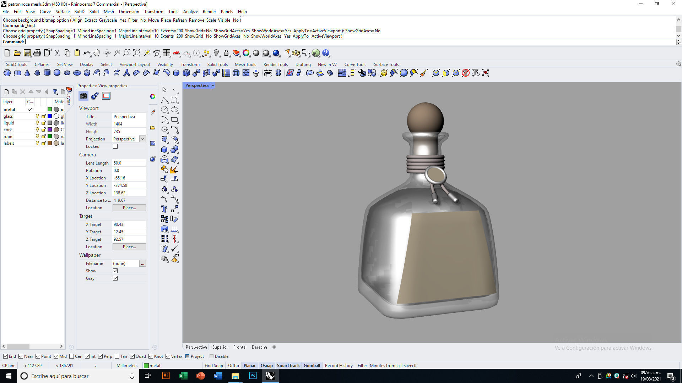Switch to the Superior viewport tab
Image resolution: width=682 pixels, height=383 pixels.
click(x=220, y=347)
